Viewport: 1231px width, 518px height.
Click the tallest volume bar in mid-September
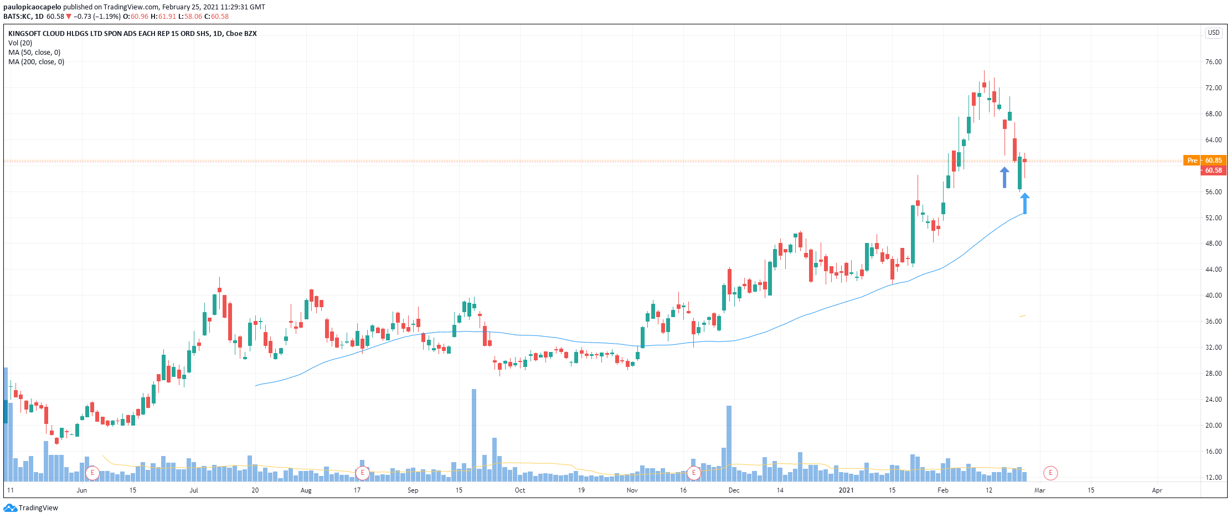tap(474, 435)
